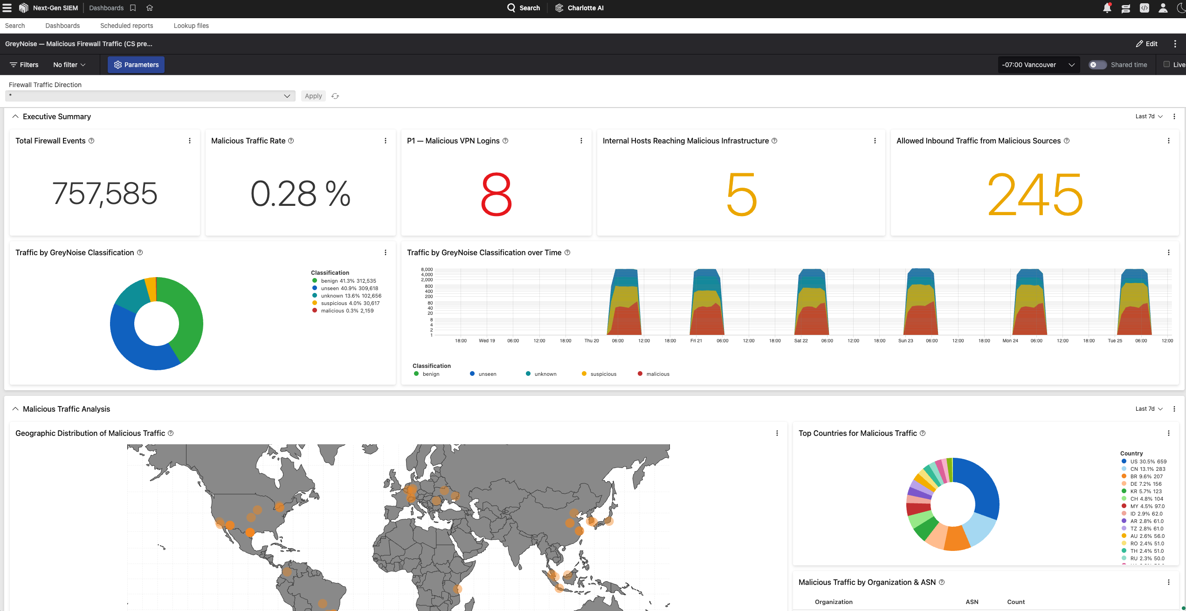Toggle unseen series in time chart legend
The width and height of the screenshot is (1186, 611).
(x=483, y=374)
